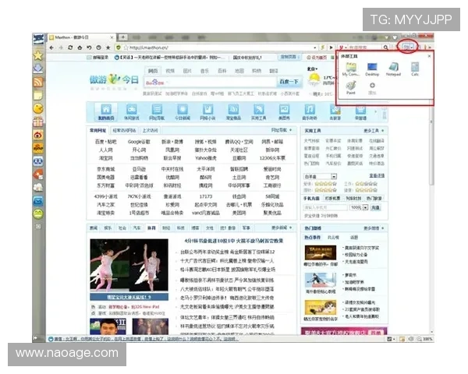Expand 网址导航 dropdown in sites panel
The width and height of the screenshot is (468, 374).
pyautogui.click(x=281, y=130)
